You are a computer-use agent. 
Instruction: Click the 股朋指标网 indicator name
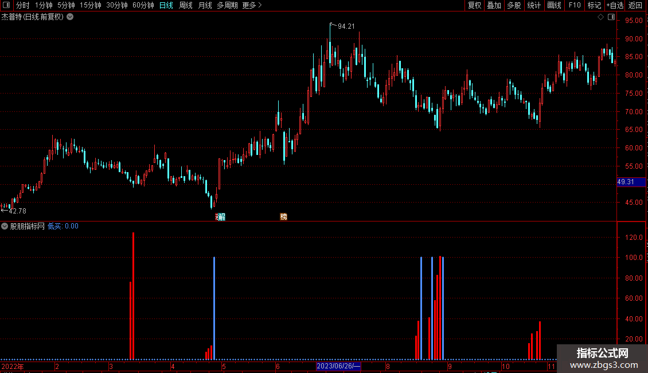click(x=28, y=226)
